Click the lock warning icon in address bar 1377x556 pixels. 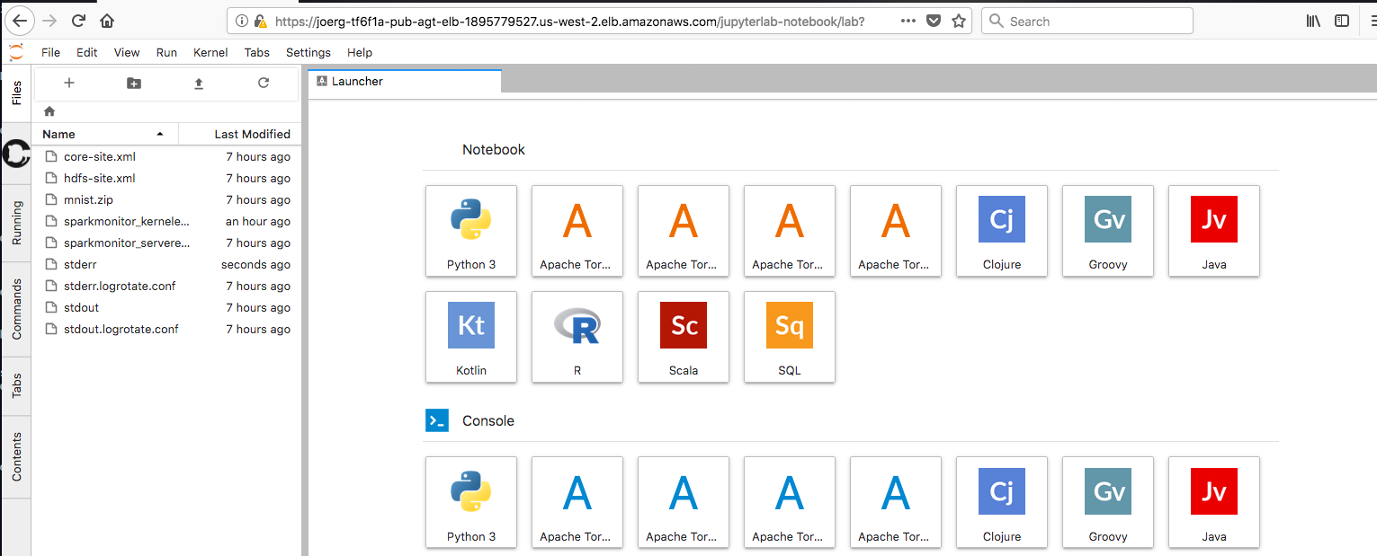pos(261,21)
